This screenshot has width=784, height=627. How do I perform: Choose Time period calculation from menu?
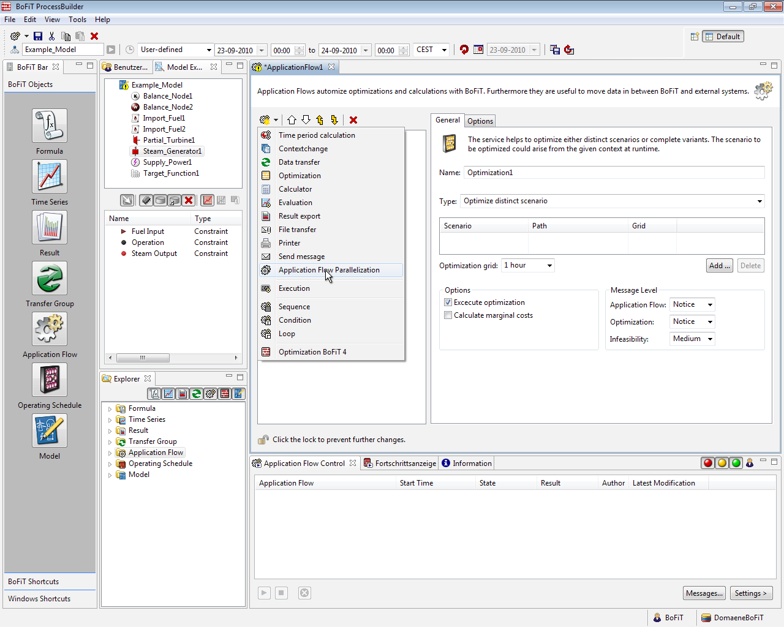(331, 135)
